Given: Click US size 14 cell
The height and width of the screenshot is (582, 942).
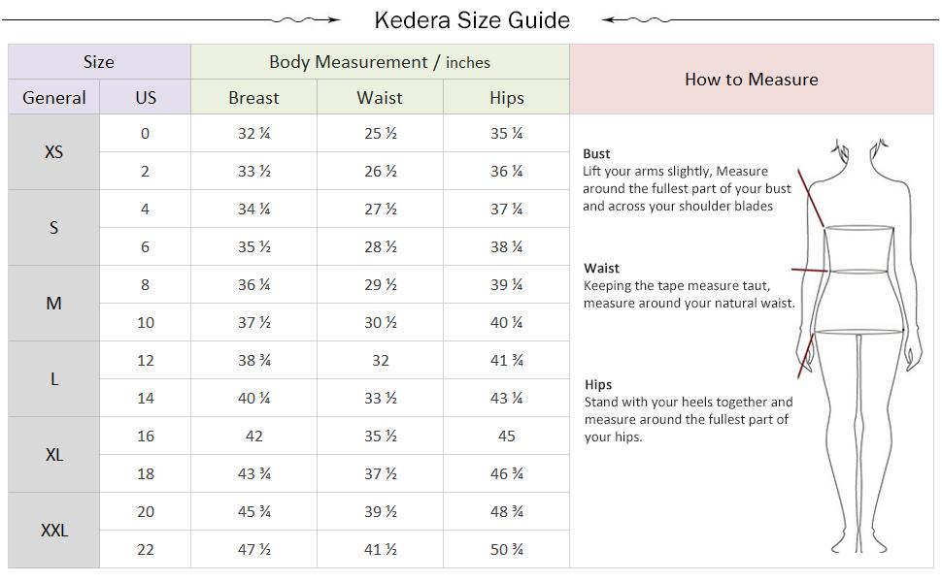Looking at the screenshot, I should (146, 399).
